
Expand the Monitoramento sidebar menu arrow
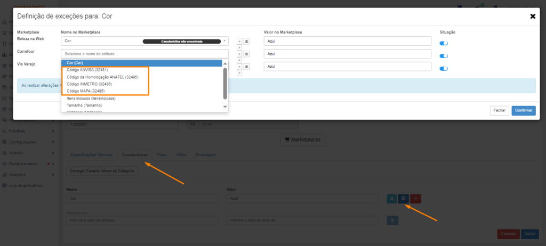click(x=53, y=163)
